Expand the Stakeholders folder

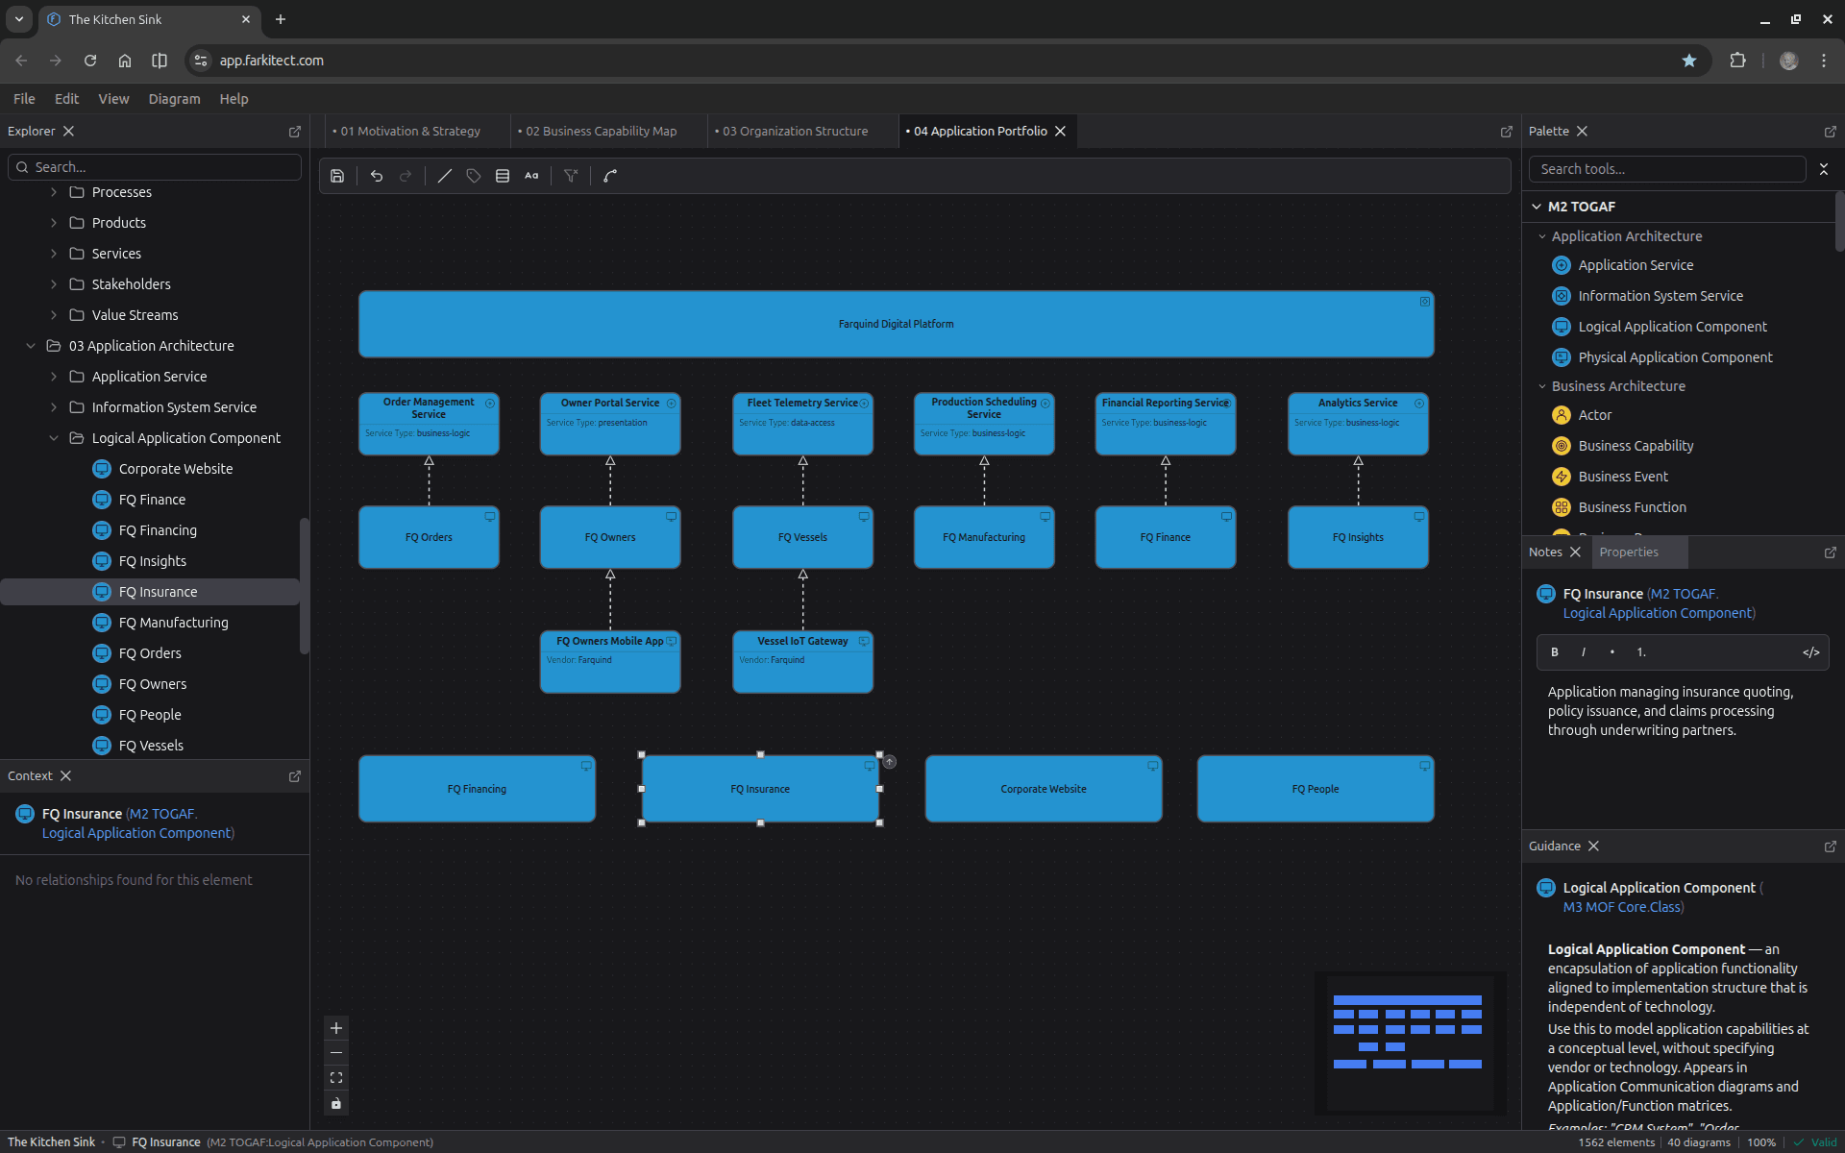[54, 284]
